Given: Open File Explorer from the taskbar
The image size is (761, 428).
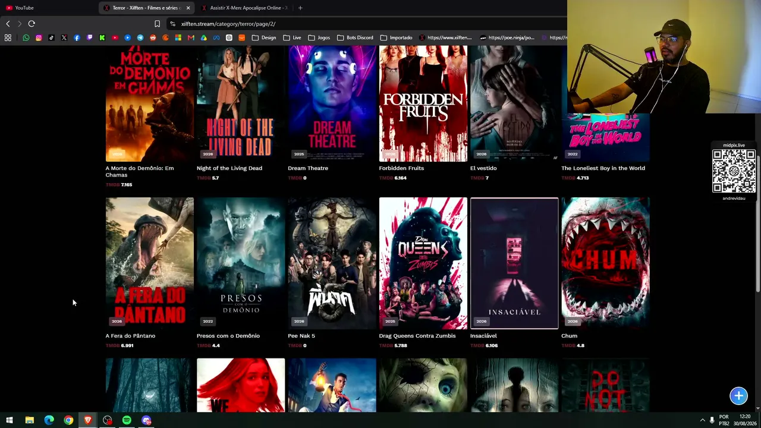Looking at the screenshot, I should [x=29, y=420].
